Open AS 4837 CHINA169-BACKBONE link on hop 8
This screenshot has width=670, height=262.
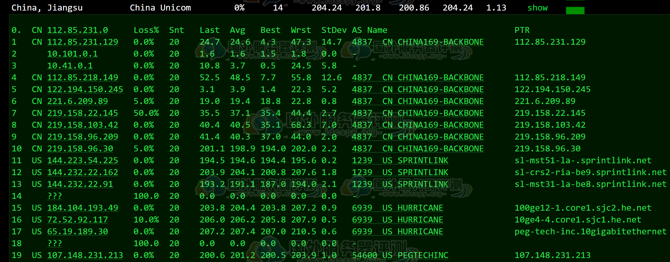click(418, 125)
